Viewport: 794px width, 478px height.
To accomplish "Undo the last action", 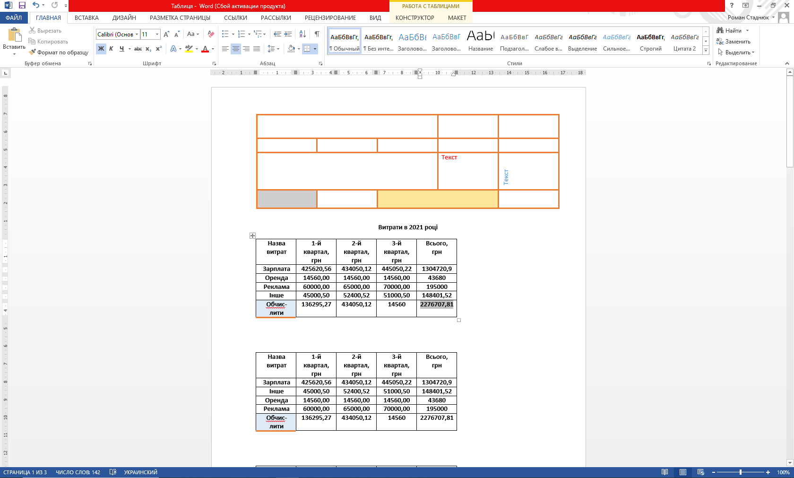I will (x=36, y=5).
